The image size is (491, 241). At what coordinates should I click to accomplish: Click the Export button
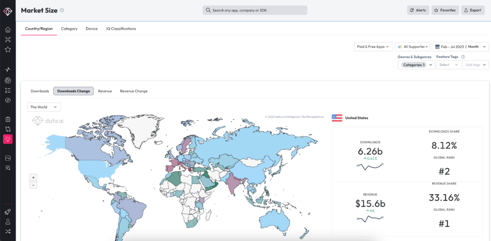(x=473, y=11)
